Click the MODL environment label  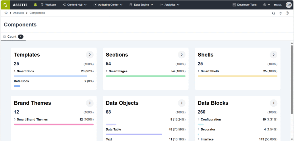278,5
